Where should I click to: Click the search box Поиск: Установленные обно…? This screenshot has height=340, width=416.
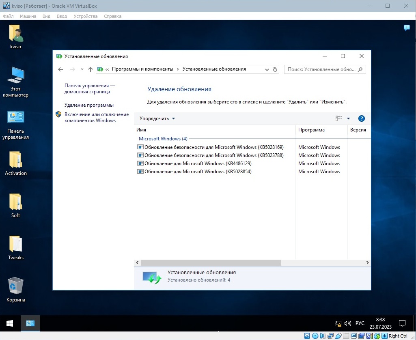pos(325,69)
